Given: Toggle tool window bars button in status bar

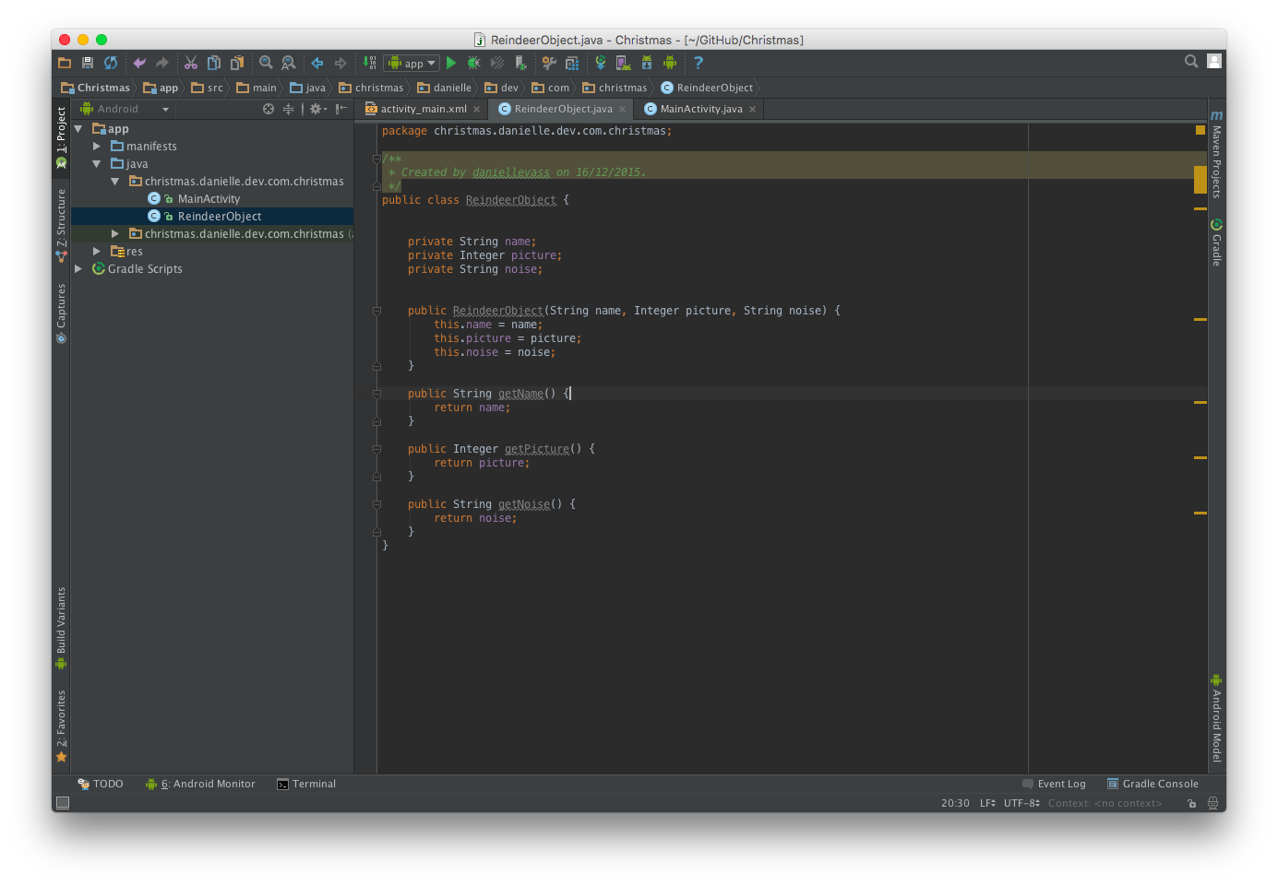Looking at the screenshot, I should coord(63,803).
